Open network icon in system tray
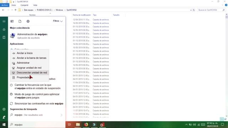Image resolution: width=228 pixels, height=128 pixels. 198,125
